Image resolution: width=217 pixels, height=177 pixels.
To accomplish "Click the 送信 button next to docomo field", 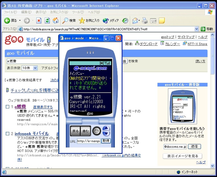I will [194, 146].
